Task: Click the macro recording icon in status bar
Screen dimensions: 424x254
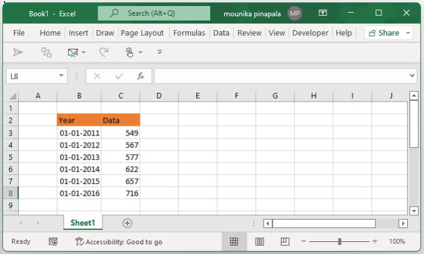Action: 53,241
